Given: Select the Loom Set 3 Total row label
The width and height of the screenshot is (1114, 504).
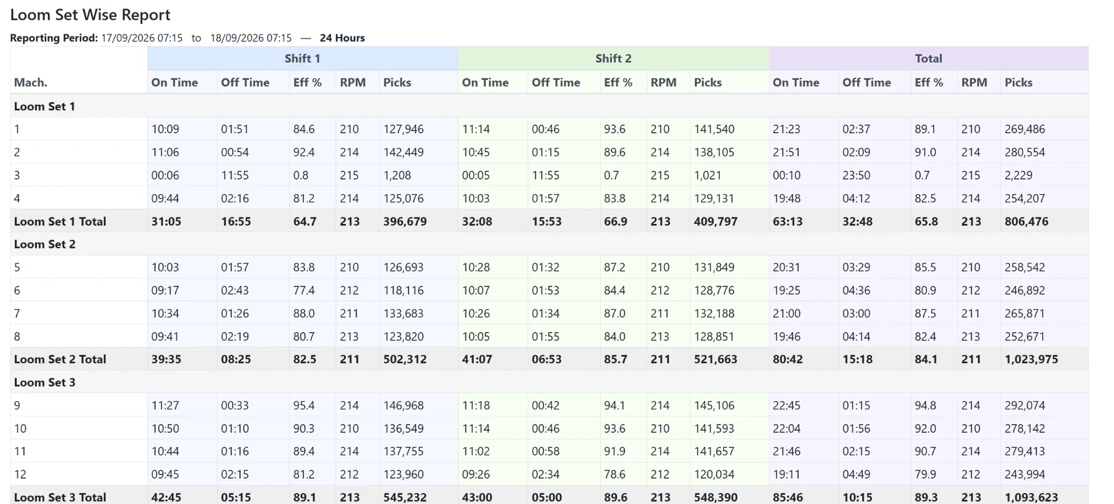Looking at the screenshot, I should click(x=60, y=497).
